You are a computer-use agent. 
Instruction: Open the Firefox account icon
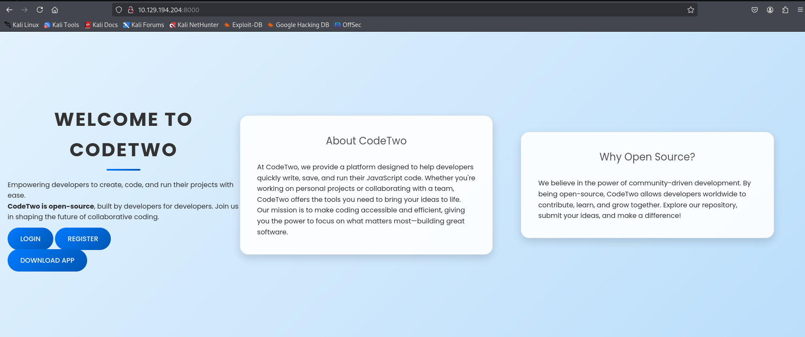point(770,10)
